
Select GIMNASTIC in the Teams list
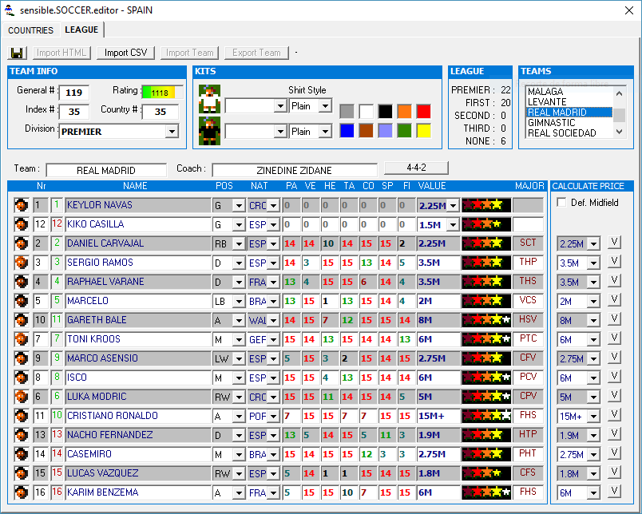(x=551, y=123)
